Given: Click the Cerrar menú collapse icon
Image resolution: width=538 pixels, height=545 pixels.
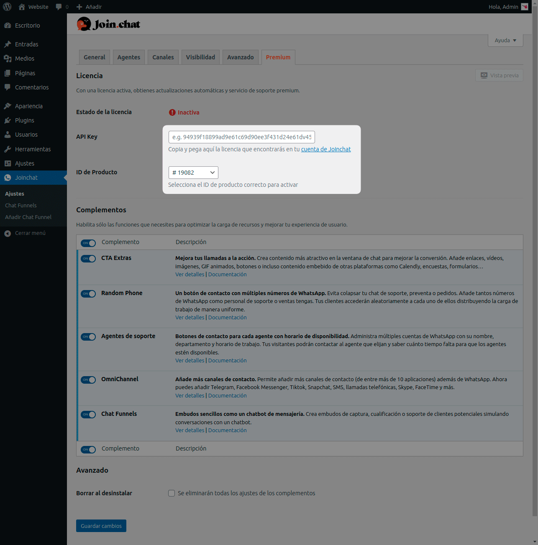Looking at the screenshot, I should [8, 233].
